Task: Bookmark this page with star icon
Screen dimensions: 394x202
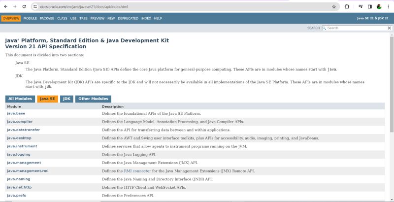Action: click(334, 7)
